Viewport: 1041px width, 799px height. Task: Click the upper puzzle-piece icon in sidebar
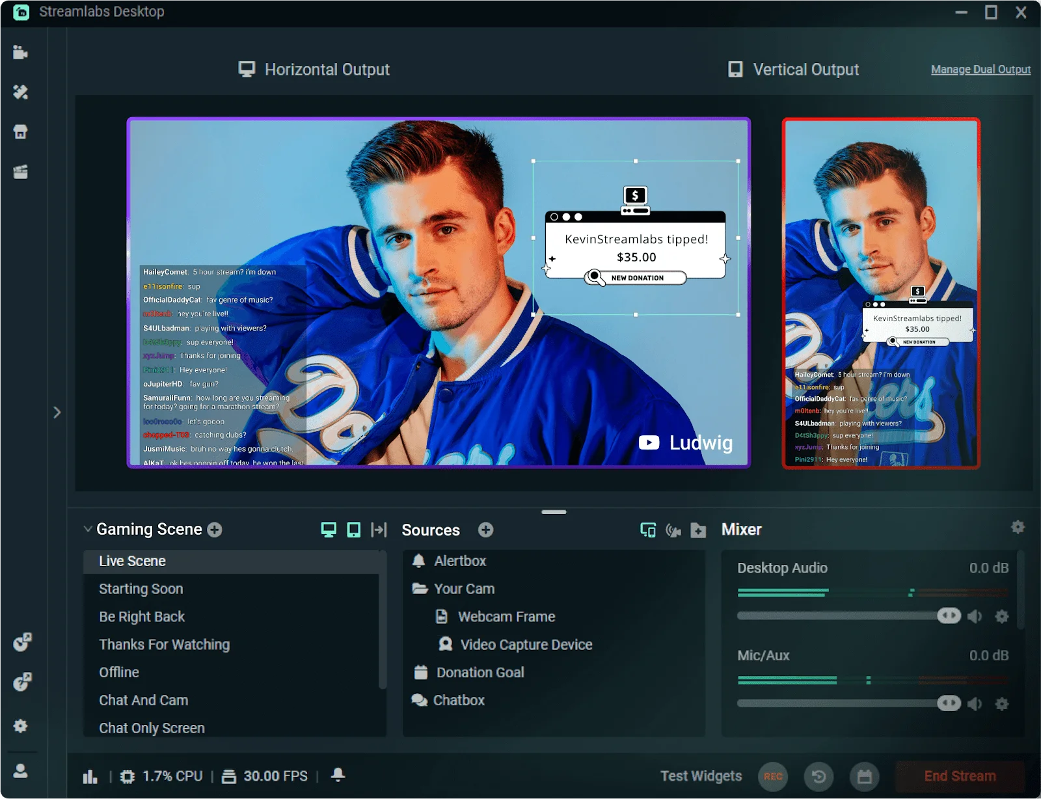(23, 642)
